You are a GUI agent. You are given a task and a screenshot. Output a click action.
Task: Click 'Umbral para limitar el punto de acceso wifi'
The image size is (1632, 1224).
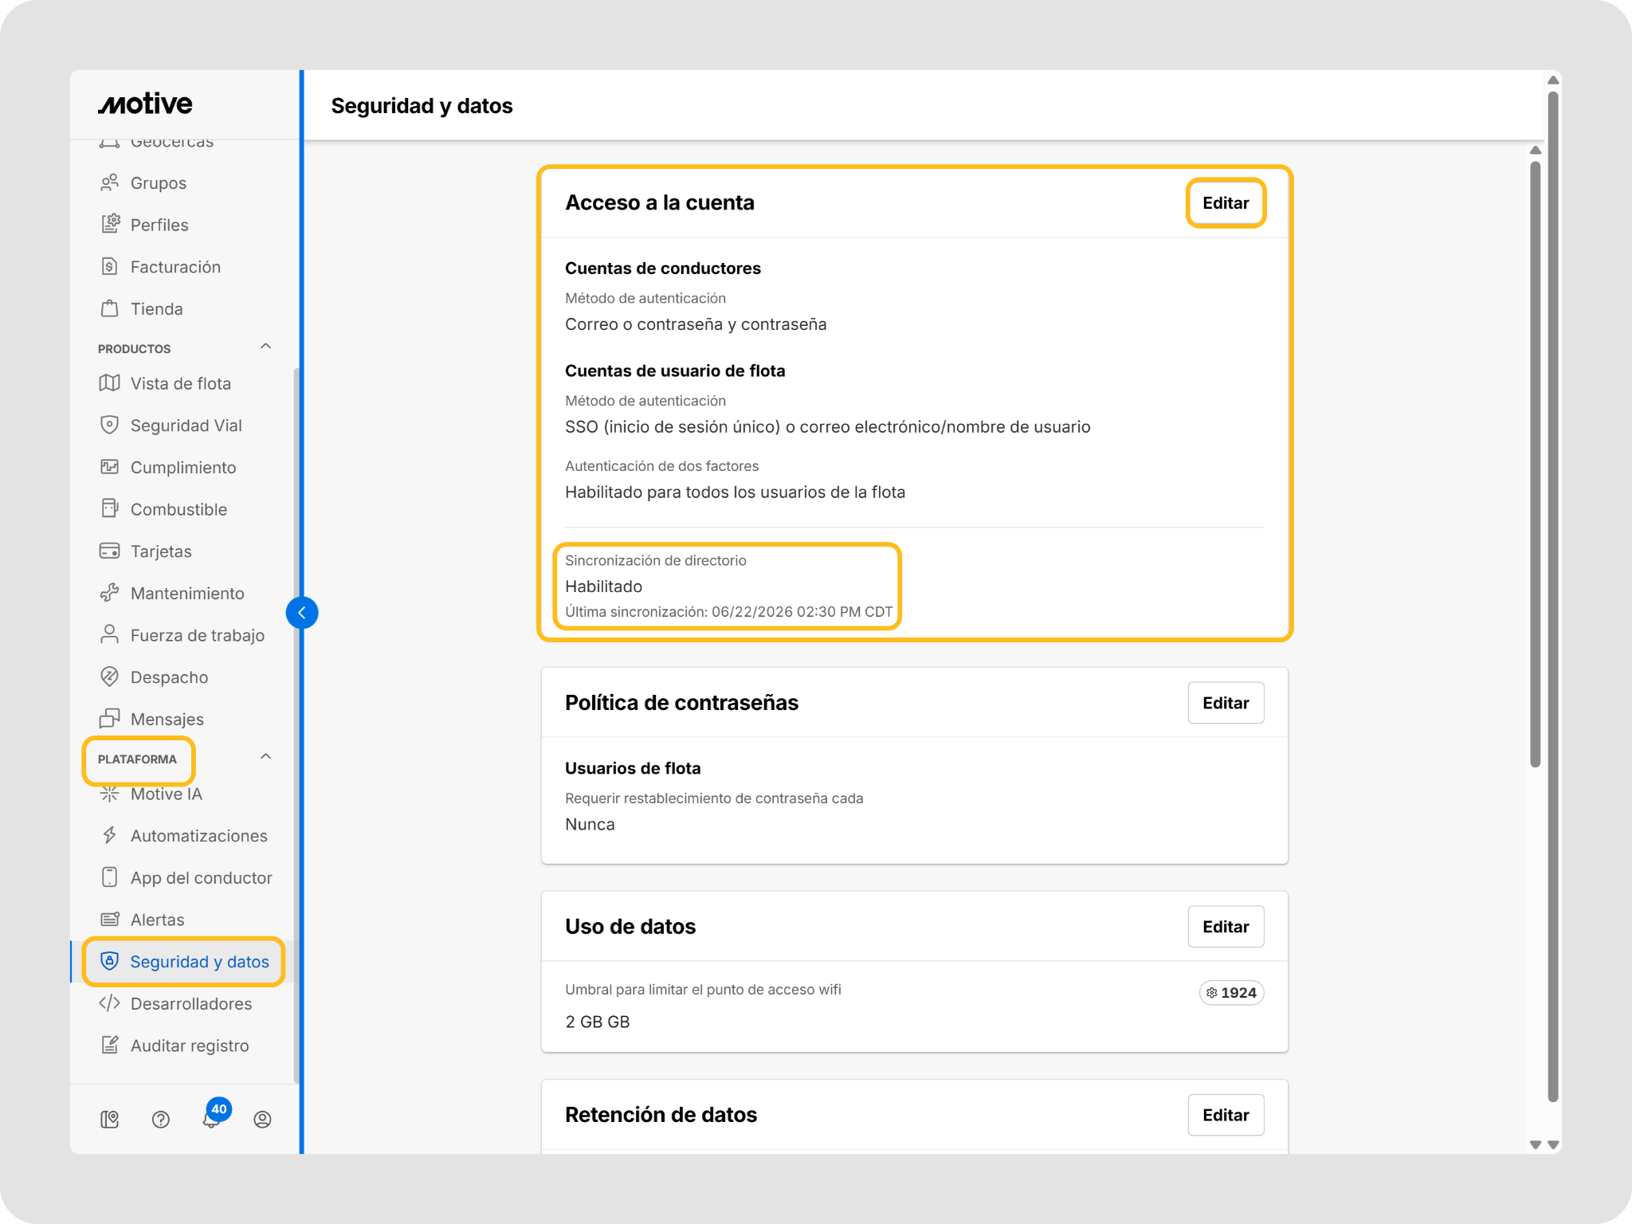coord(703,990)
